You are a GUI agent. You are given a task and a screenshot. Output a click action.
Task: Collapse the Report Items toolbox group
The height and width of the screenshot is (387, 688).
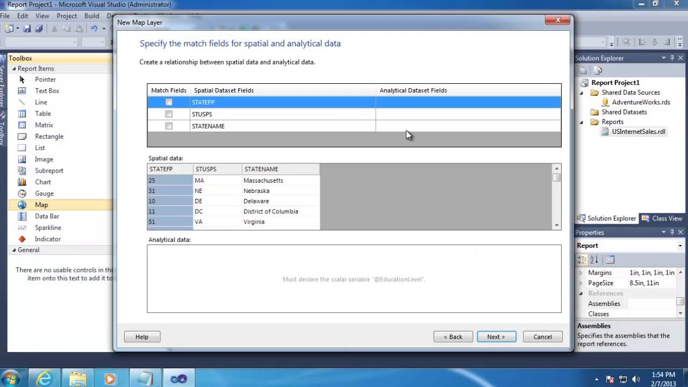coord(14,69)
